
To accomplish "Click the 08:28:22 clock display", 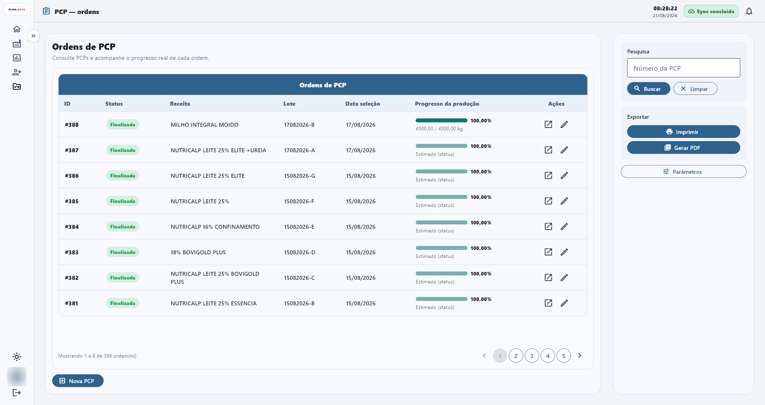I will tap(665, 8).
